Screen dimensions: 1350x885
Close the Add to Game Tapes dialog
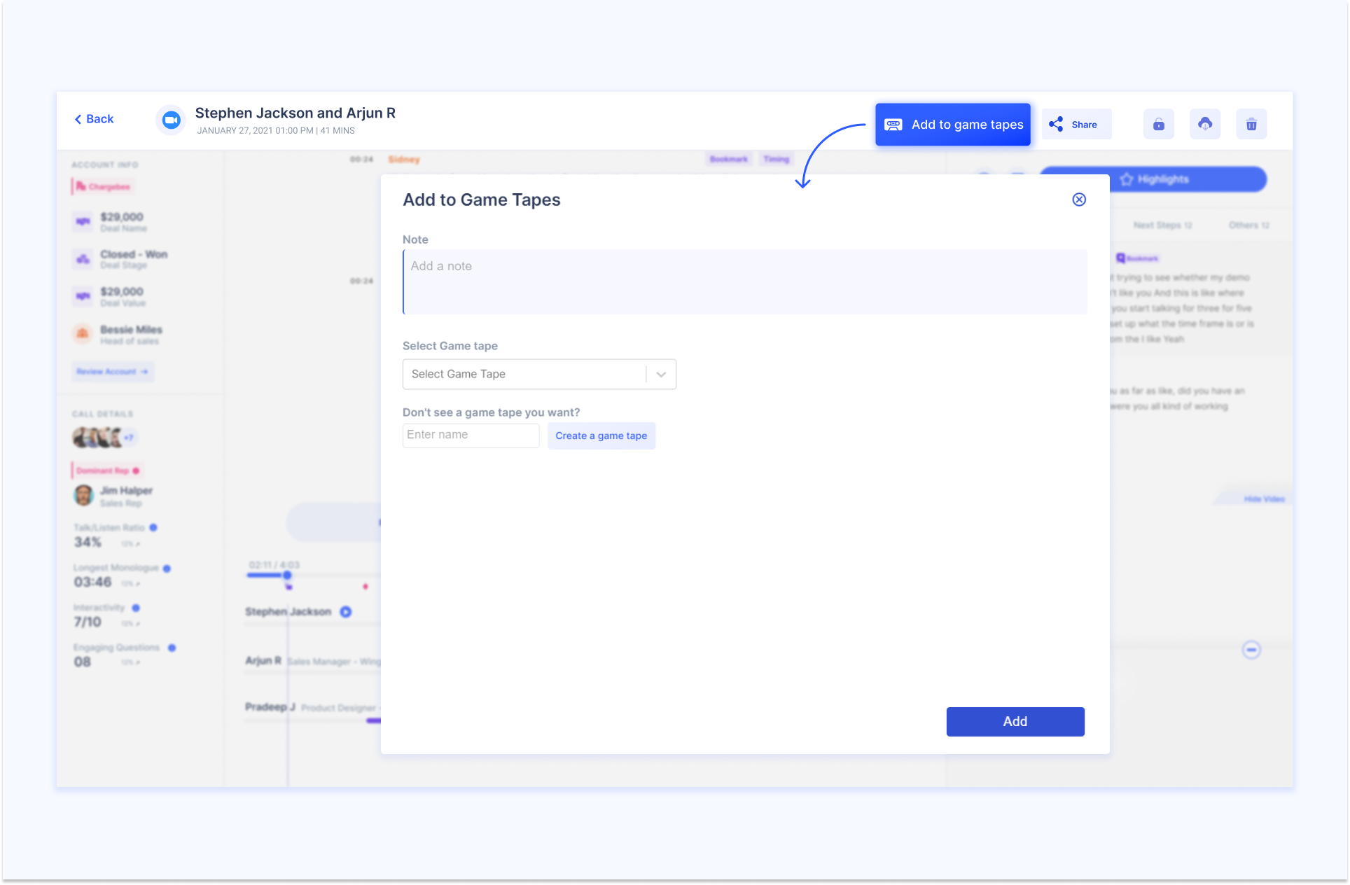pyautogui.click(x=1079, y=200)
